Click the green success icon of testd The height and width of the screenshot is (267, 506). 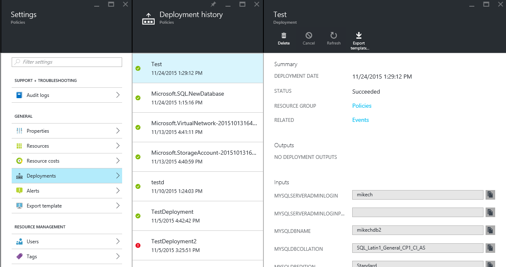[138, 186]
